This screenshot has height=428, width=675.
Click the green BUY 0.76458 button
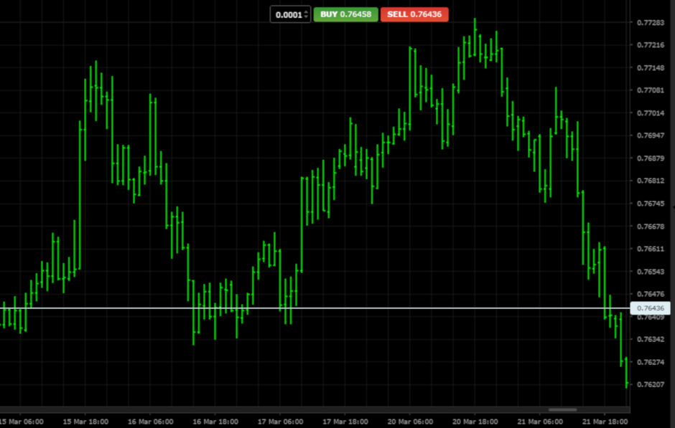pos(345,14)
